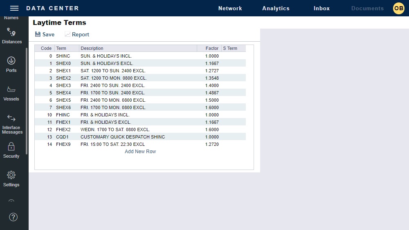This screenshot has height=230, width=409.
Task: Click the help question mark icon
Action: [13, 217]
